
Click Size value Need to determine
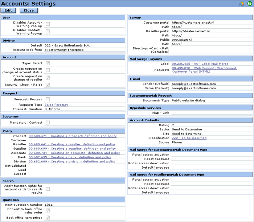pyautogui.click(x=187, y=134)
